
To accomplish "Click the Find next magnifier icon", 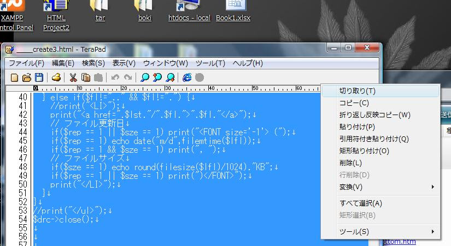I will [170, 77].
